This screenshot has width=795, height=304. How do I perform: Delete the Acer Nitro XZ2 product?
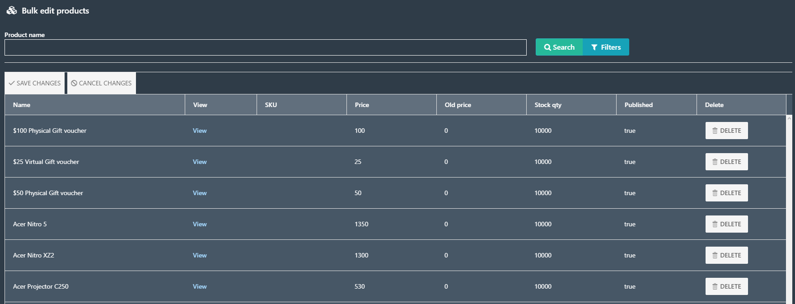click(726, 255)
